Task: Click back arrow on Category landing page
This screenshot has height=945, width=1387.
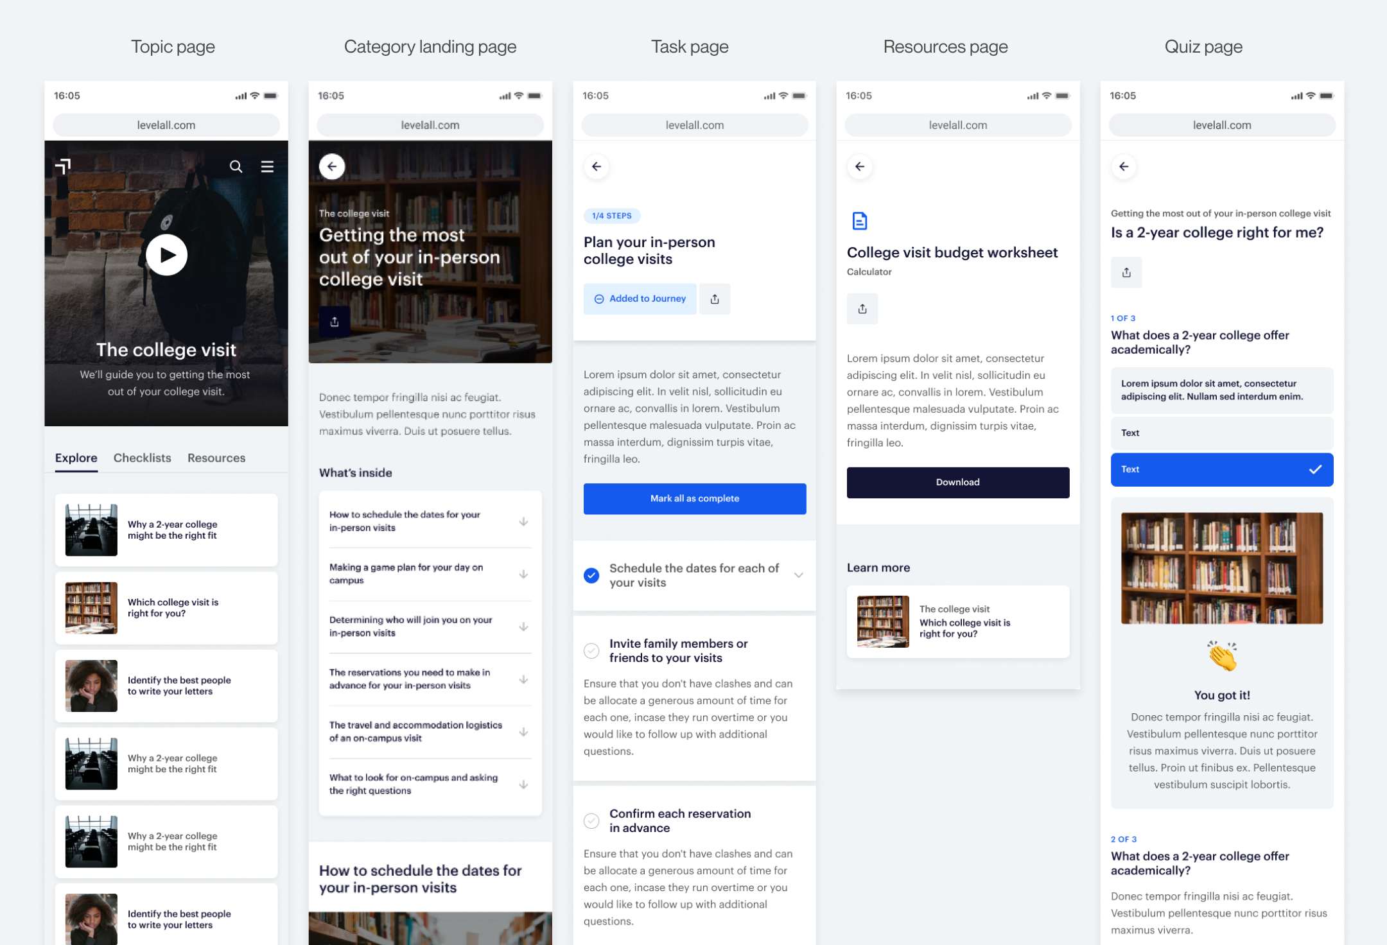Action: click(332, 167)
